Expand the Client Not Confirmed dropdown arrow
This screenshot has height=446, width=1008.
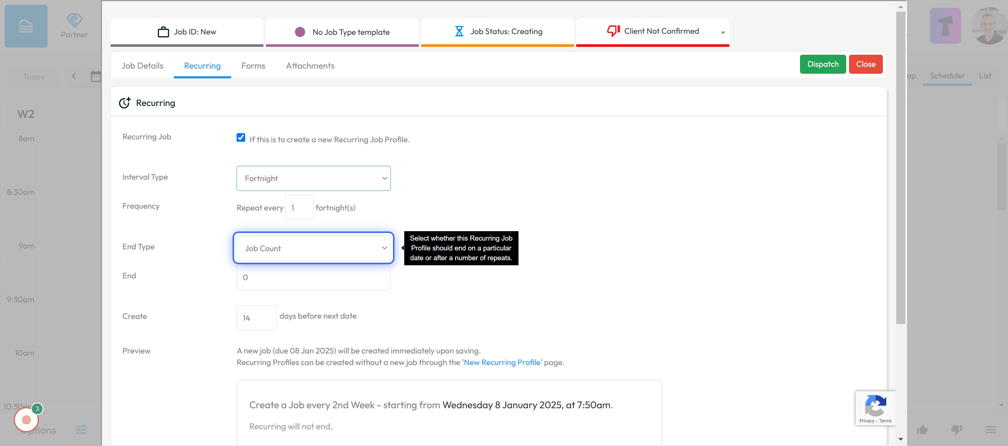tap(723, 33)
